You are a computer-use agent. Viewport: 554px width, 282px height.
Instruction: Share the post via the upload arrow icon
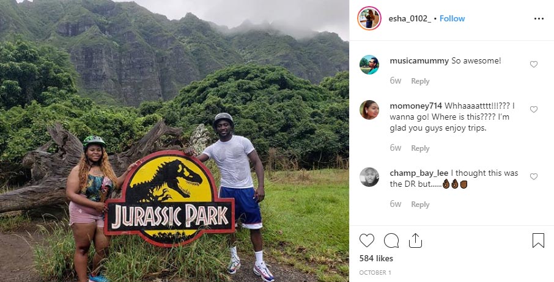pyautogui.click(x=416, y=240)
